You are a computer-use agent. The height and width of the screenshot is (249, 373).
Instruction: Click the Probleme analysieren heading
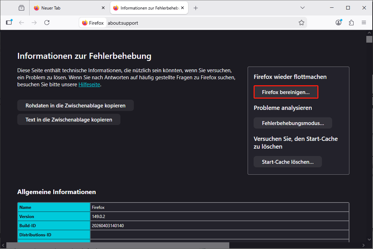[282, 108]
